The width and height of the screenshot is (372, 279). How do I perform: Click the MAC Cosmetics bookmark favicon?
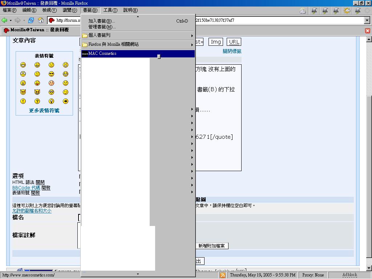pos(85,54)
